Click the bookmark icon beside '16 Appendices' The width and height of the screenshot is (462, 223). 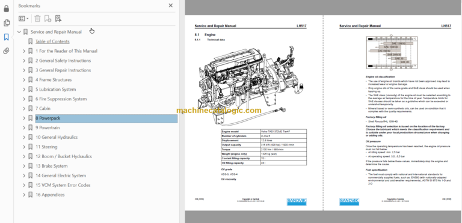click(x=30, y=195)
